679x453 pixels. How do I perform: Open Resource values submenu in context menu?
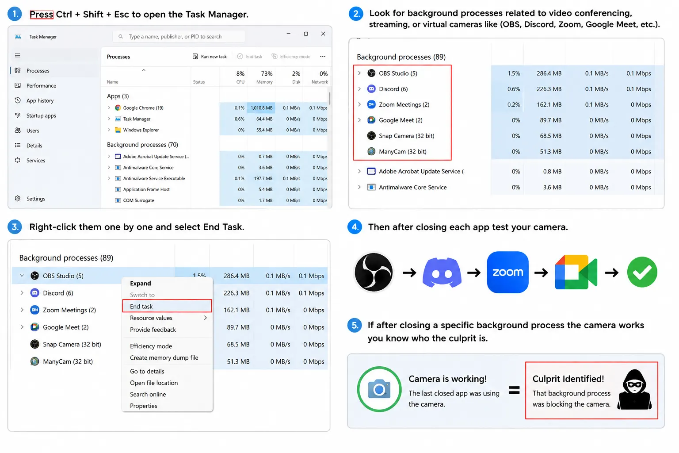(167, 318)
